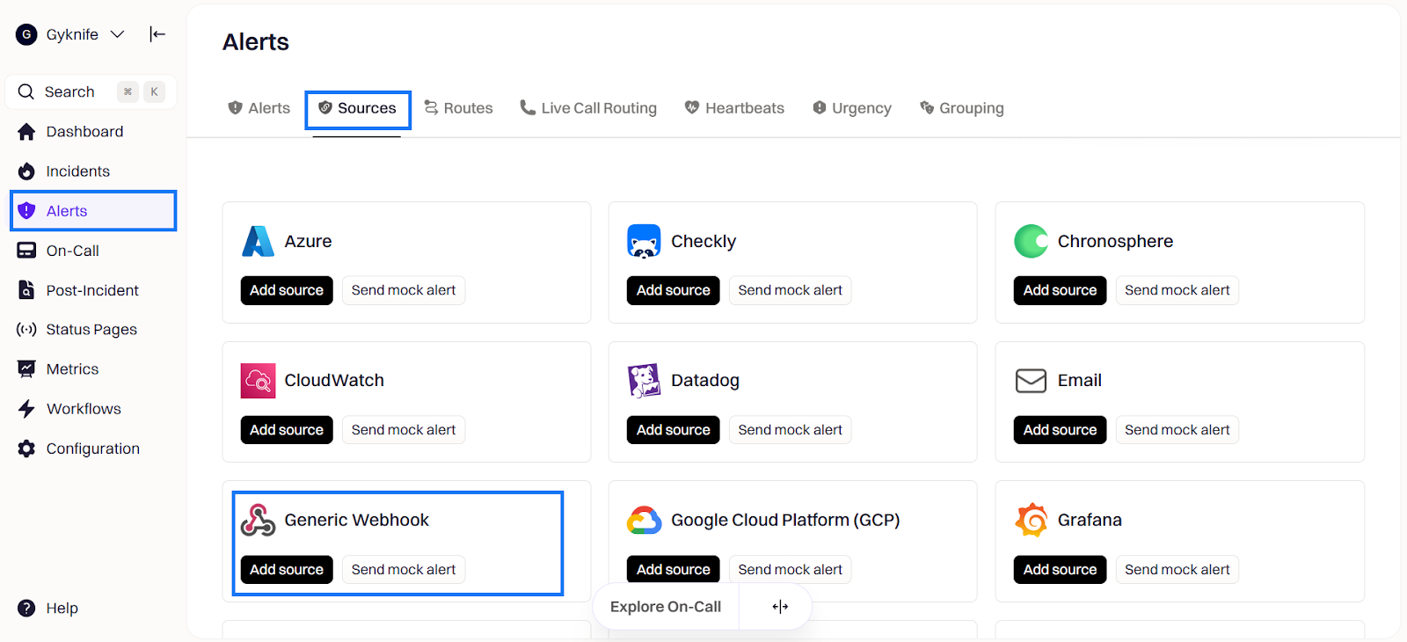
Task: Click the Chronosphere green logo
Action: [1031, 241]
